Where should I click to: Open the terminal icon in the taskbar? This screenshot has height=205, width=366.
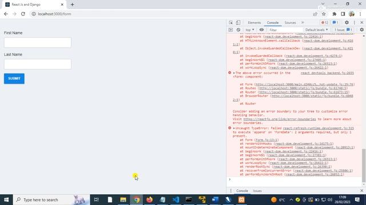click(x=189, y=200)
